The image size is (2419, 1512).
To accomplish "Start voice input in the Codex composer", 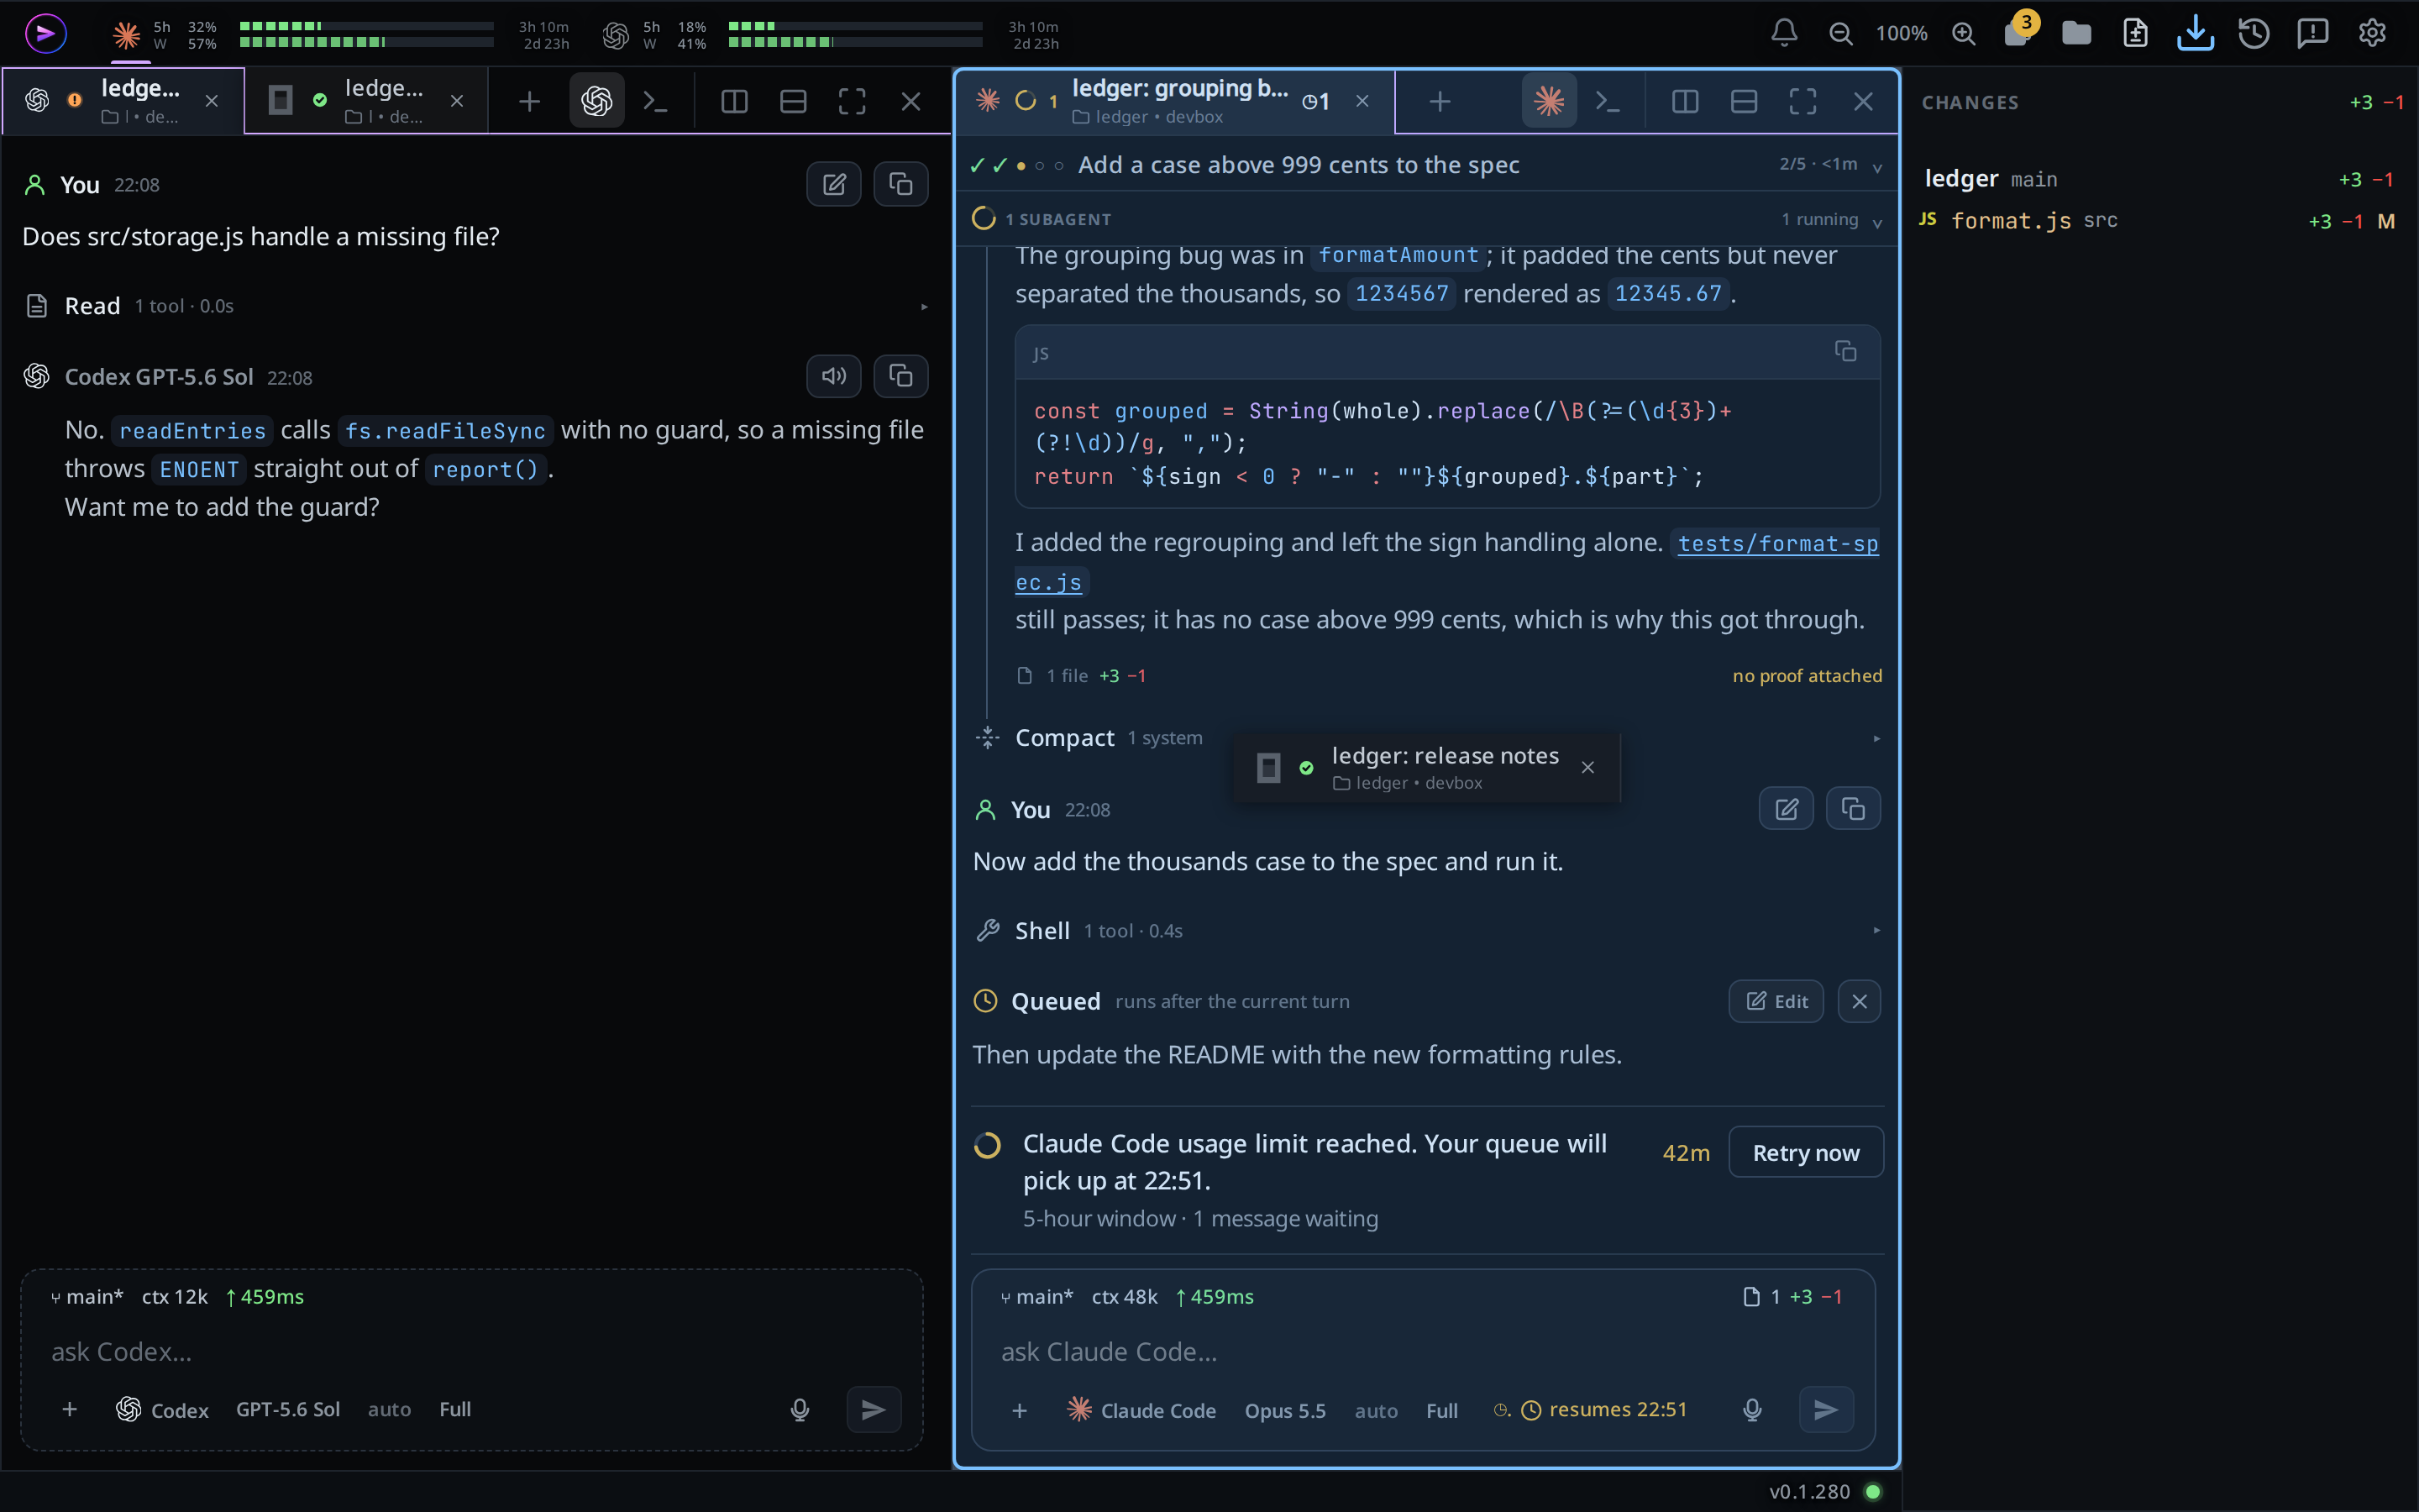I will click(x=800, y=1409).
